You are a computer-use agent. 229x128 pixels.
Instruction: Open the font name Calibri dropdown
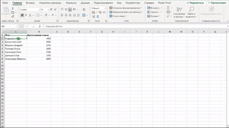[x=40, y=9]
